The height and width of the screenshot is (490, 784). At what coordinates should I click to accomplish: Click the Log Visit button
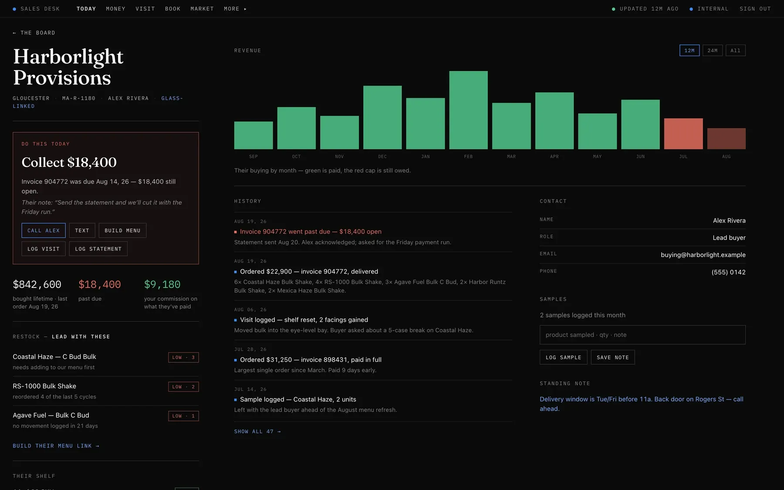[44, 249]
